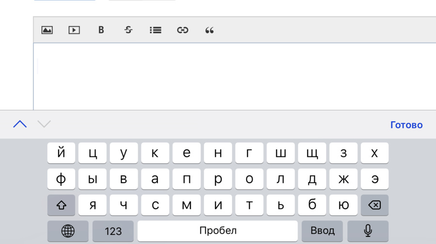
Task: Switch keyboard language with globe key
Action: 68,231
